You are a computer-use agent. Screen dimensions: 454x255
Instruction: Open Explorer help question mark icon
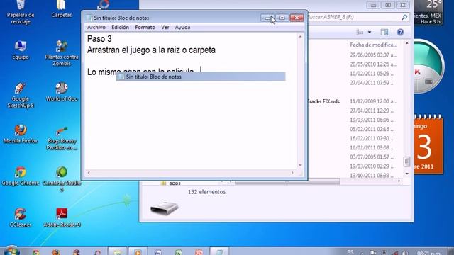(400, 32)
